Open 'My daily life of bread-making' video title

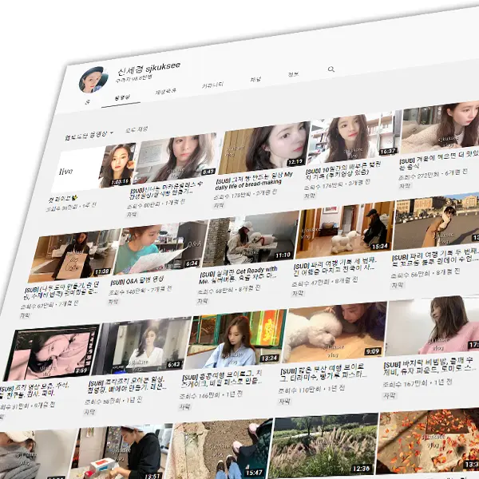pos(254,178)
